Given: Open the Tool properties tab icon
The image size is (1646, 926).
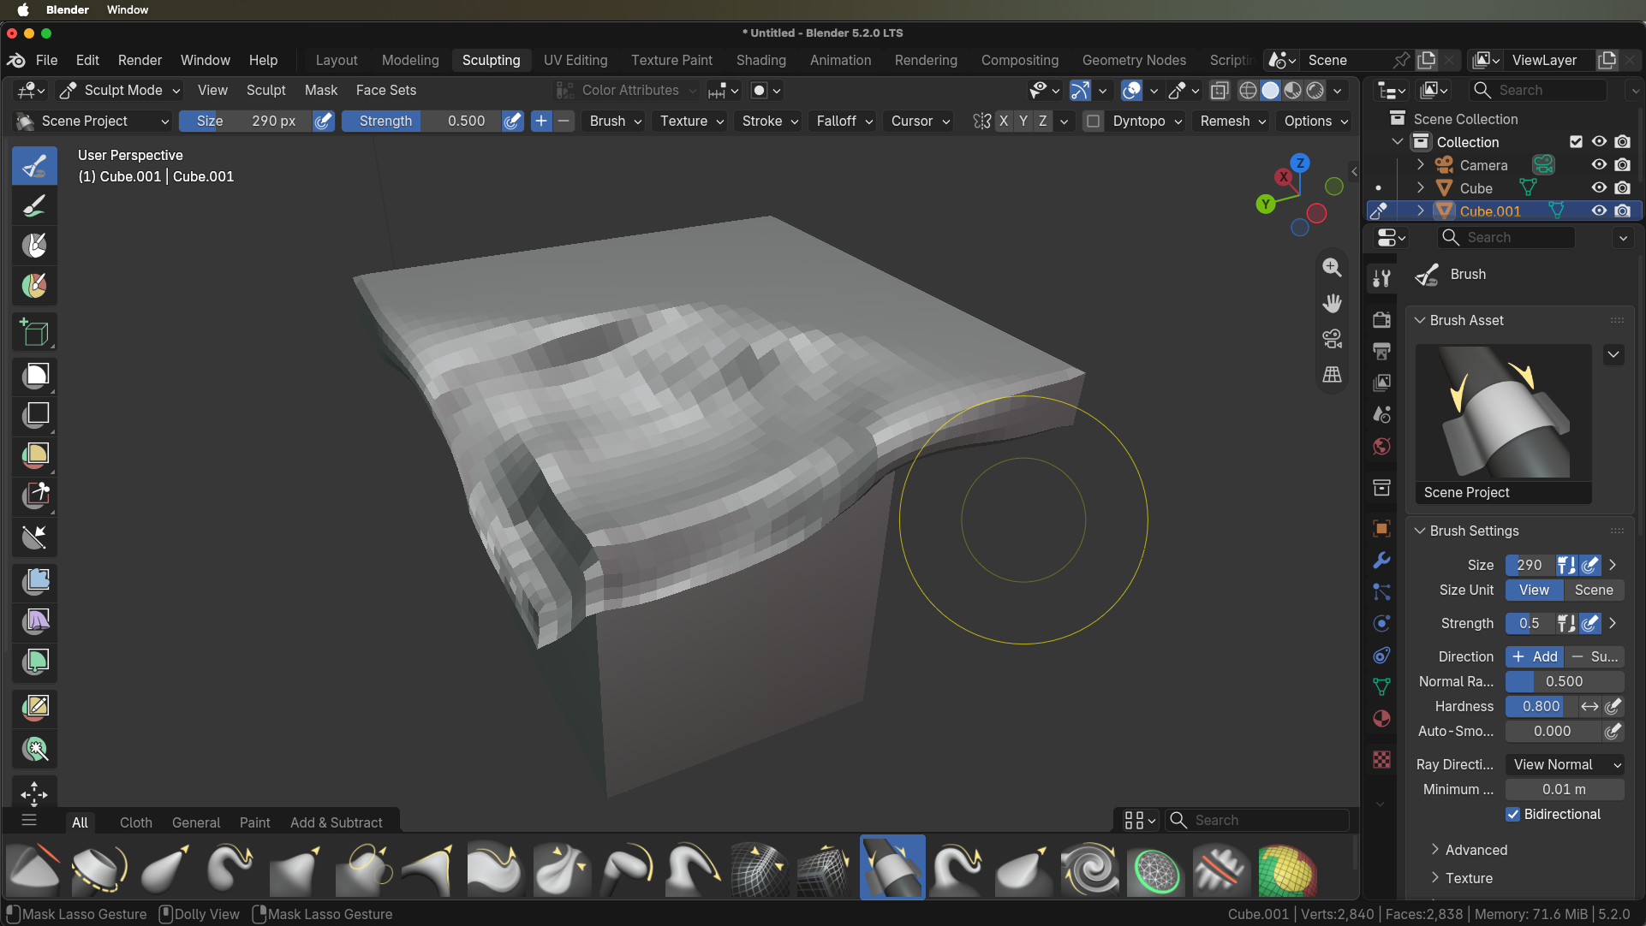Looking at the screenshot, I should [1381, 279].
